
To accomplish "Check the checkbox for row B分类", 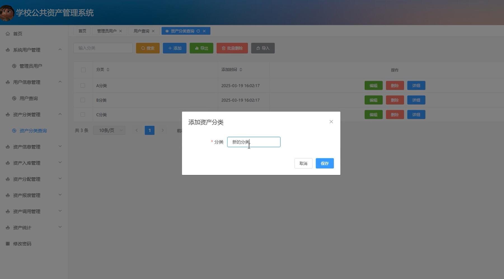I will pos(83,100).
